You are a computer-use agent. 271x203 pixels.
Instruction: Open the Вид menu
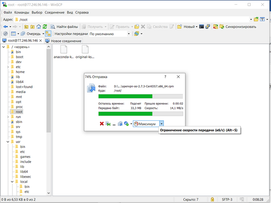pos(70,12)
